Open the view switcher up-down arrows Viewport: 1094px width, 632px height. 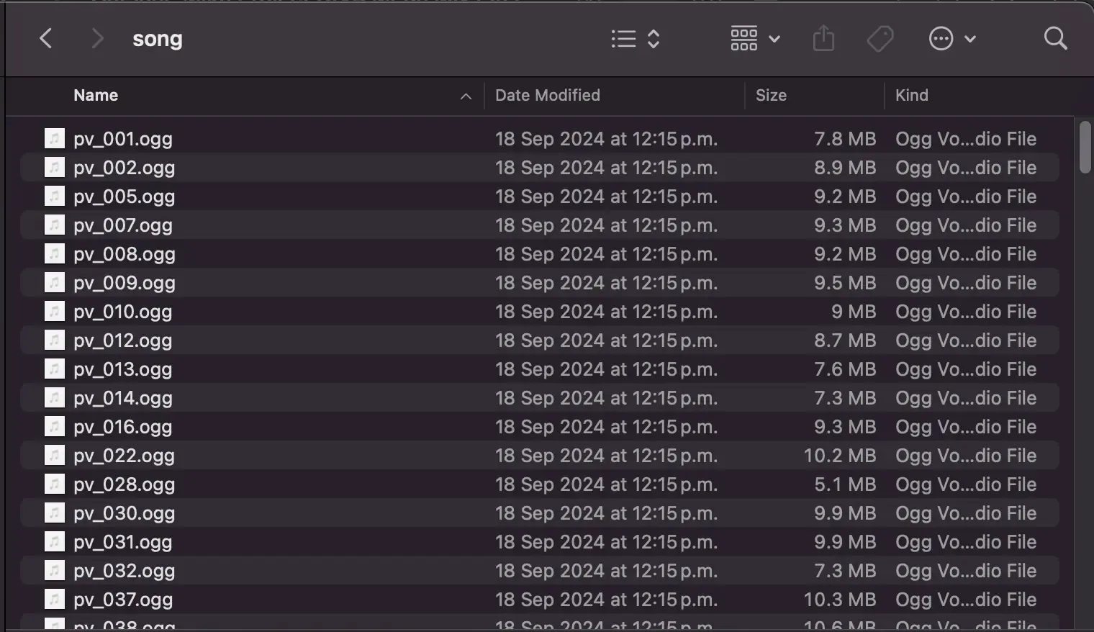tap(654, 38)
